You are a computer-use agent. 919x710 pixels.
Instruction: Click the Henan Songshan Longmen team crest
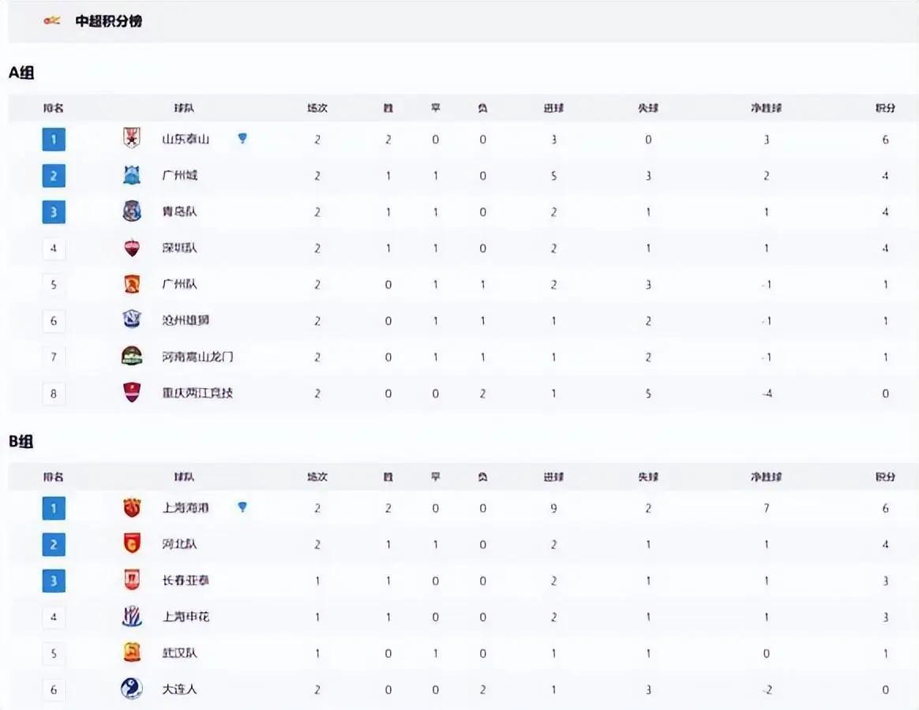132,357
